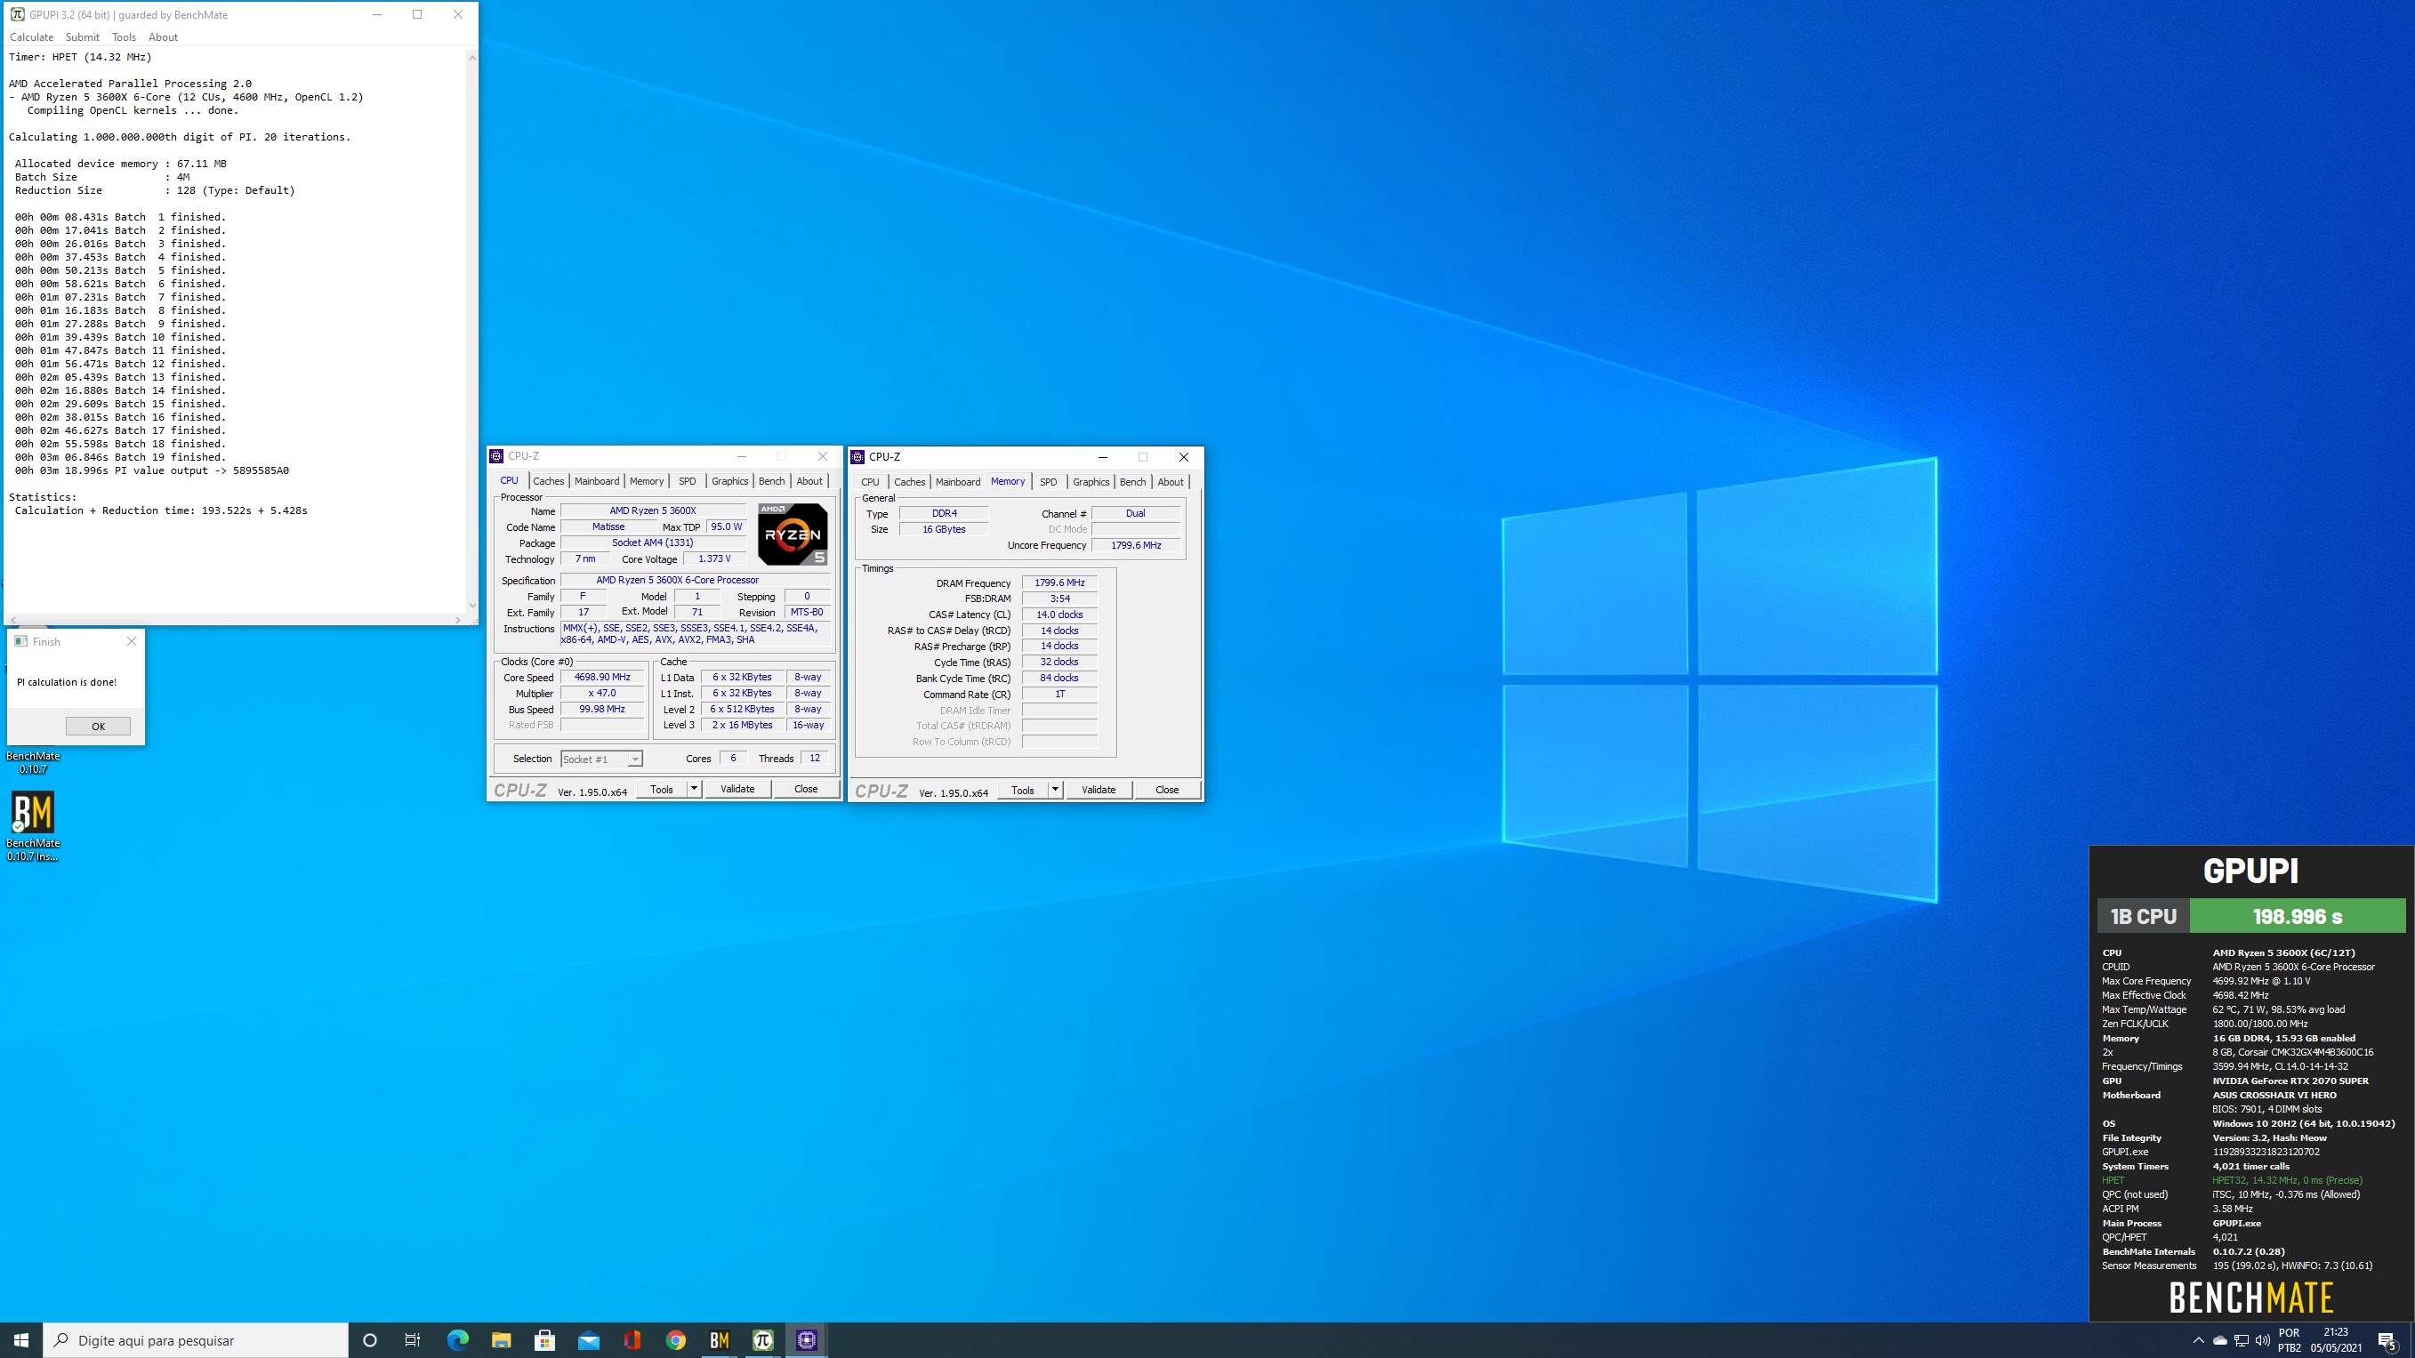Switch to BenchMate taskbar icon
The width and height of the screenshot is (2415, 1358).
pos(719,1340)
